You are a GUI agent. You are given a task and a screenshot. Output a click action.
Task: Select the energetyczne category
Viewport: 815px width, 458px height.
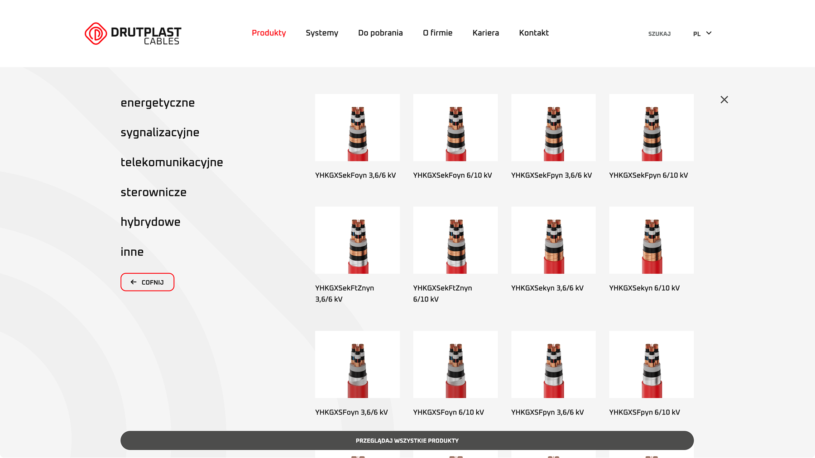[158, 103]
